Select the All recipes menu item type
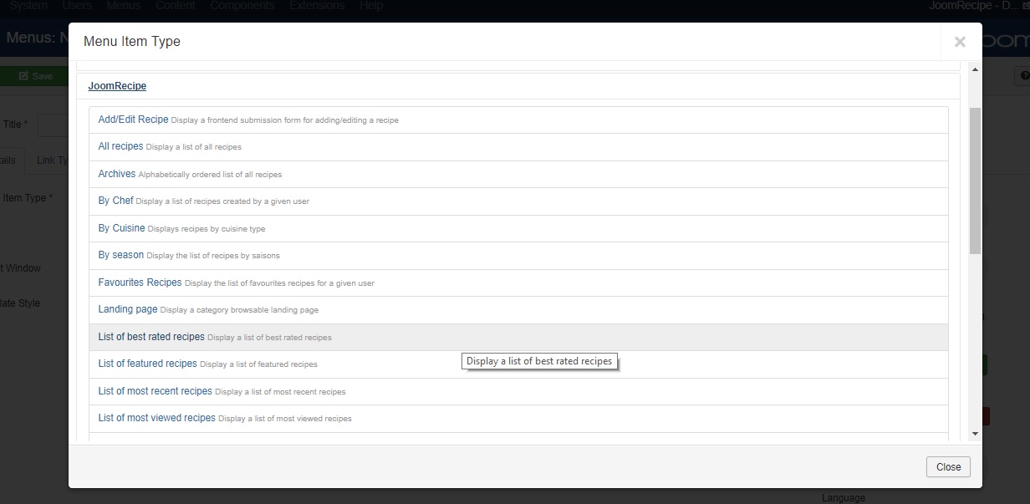 pos(518,147)
